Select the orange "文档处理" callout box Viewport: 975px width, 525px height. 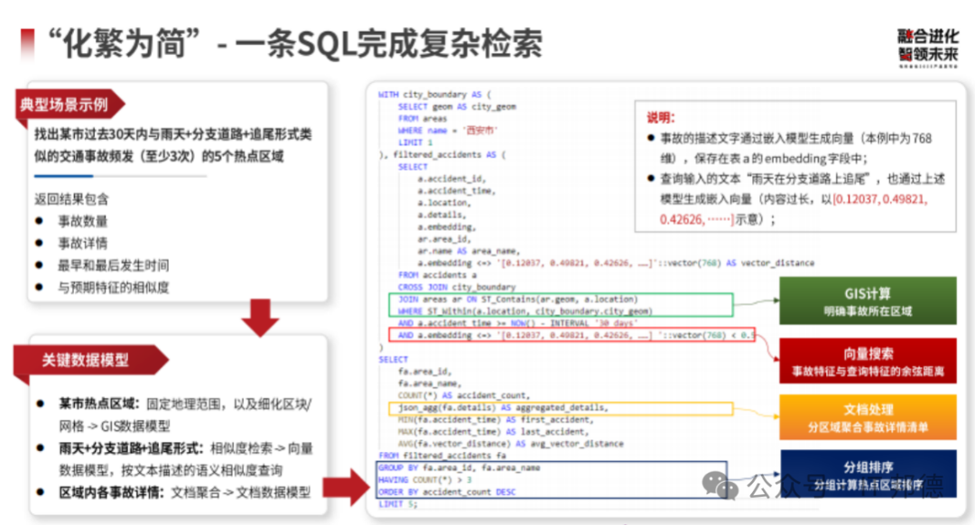click(x=868, y=417)
